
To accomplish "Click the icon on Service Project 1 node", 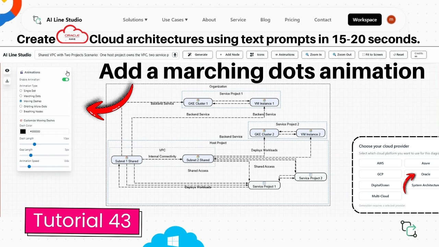I will [x=264, y=183].
